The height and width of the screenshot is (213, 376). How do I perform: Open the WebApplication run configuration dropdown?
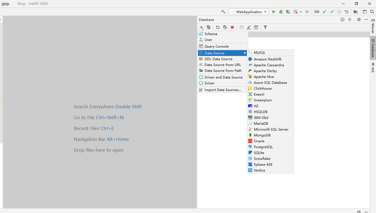click(x=249, y=12)
